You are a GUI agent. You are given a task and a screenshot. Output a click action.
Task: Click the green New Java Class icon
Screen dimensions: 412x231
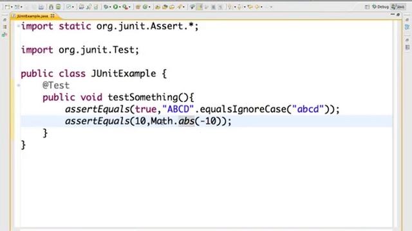tap(145, 7)
